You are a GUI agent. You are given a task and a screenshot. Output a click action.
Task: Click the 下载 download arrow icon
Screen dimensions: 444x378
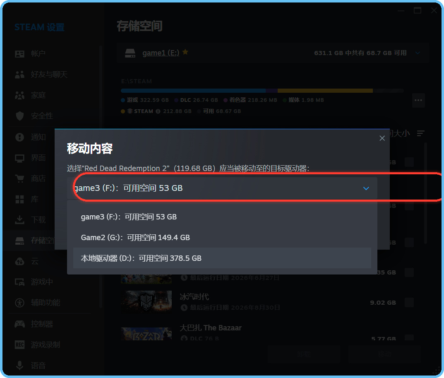click(x=19, y=220)
